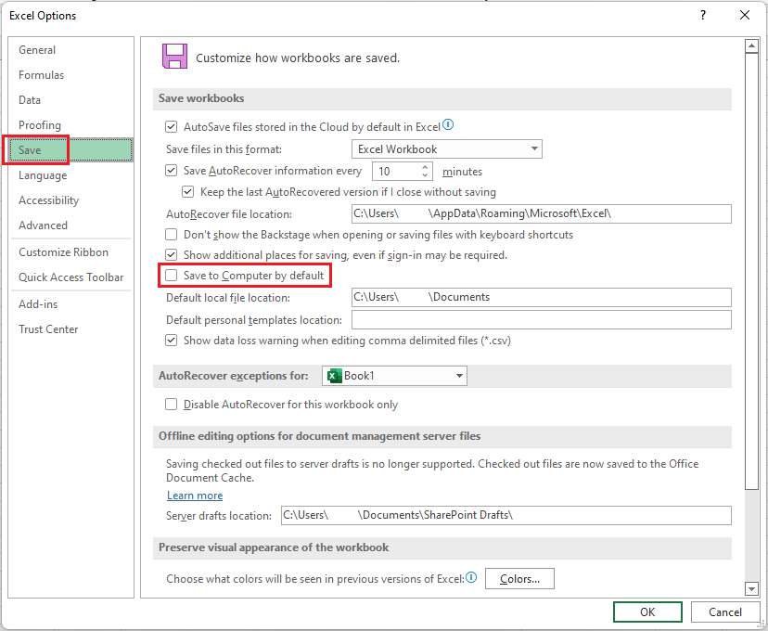Open the Save files in this format dropdown
768x631 pixels.
(x=534, y=148)
